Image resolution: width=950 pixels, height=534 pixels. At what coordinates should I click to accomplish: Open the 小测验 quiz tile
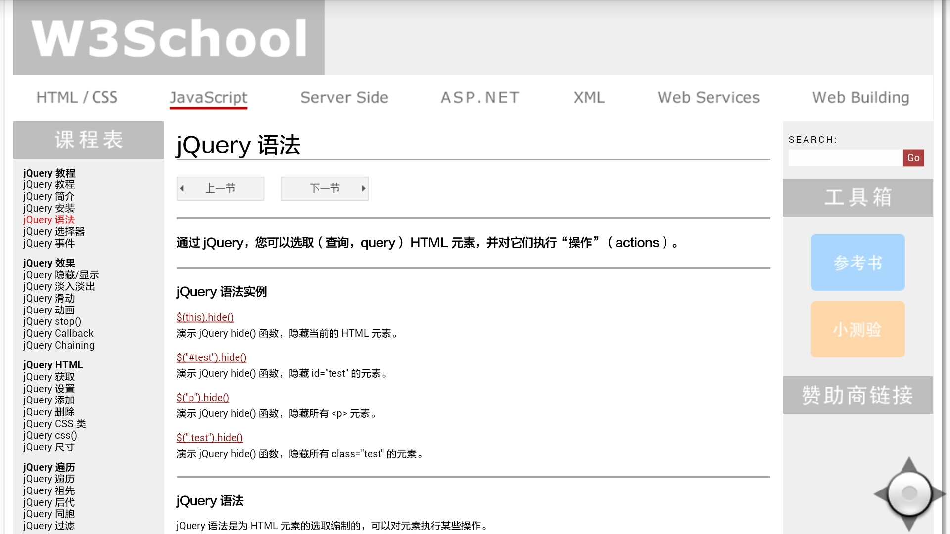[858, 329]
